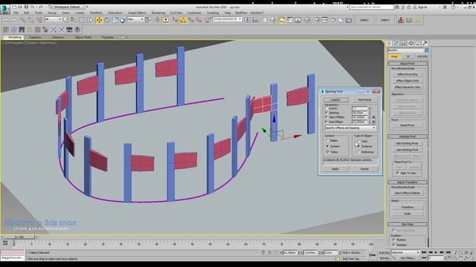Screen dimensions: 476x267
Task: Collapse the Working Pivot rollout
Action: click(x=408, y=136)
